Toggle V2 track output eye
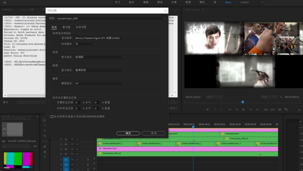Image resolution: width=303 pixels, height=171 pixels. [x=77, y=149]
